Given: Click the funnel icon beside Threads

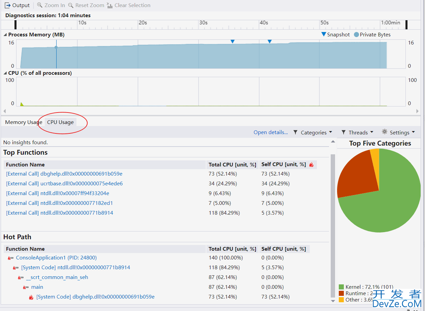Looking at the screenshot, I should pyautogui.click(x=344, y=132).
